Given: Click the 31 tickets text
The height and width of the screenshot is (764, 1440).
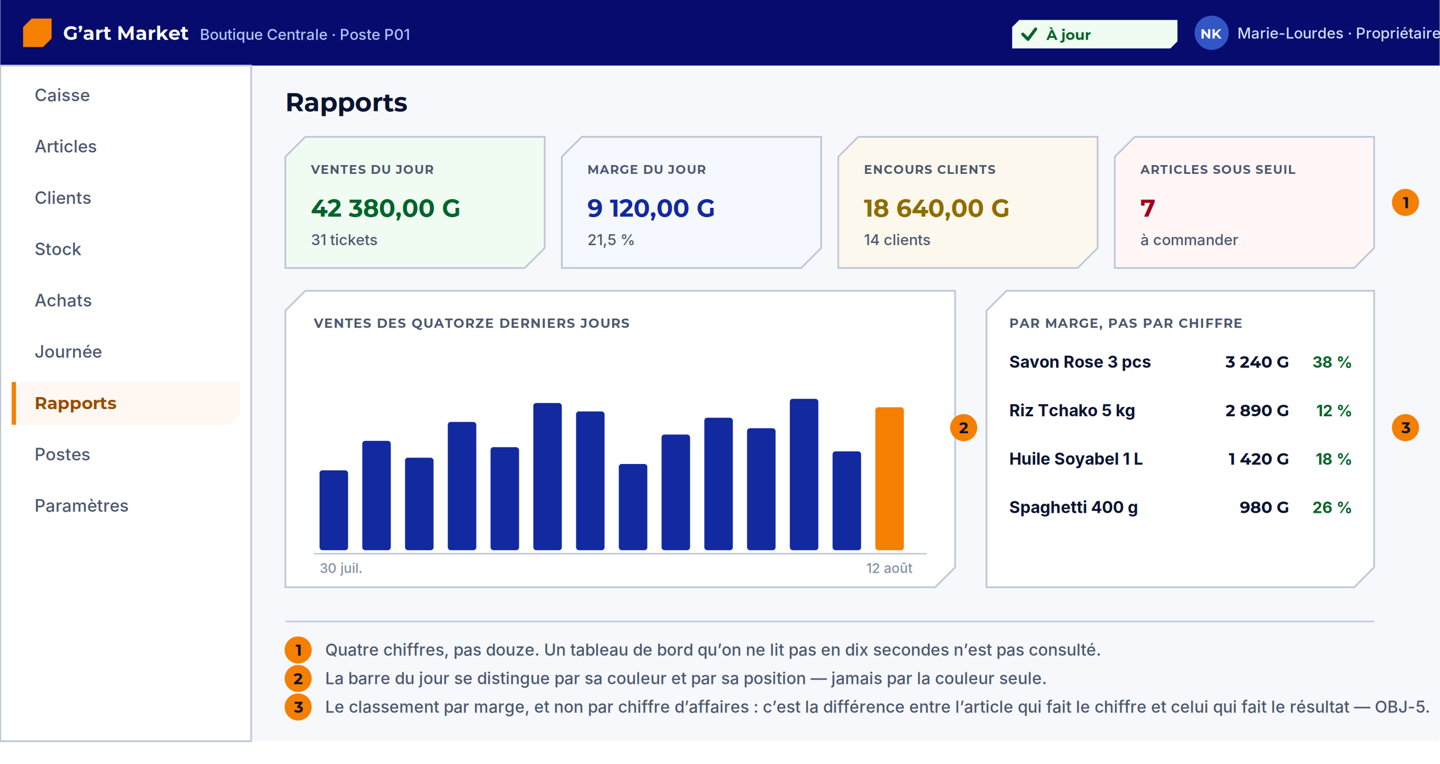Looking at the screenshot, I should [344, 240].
